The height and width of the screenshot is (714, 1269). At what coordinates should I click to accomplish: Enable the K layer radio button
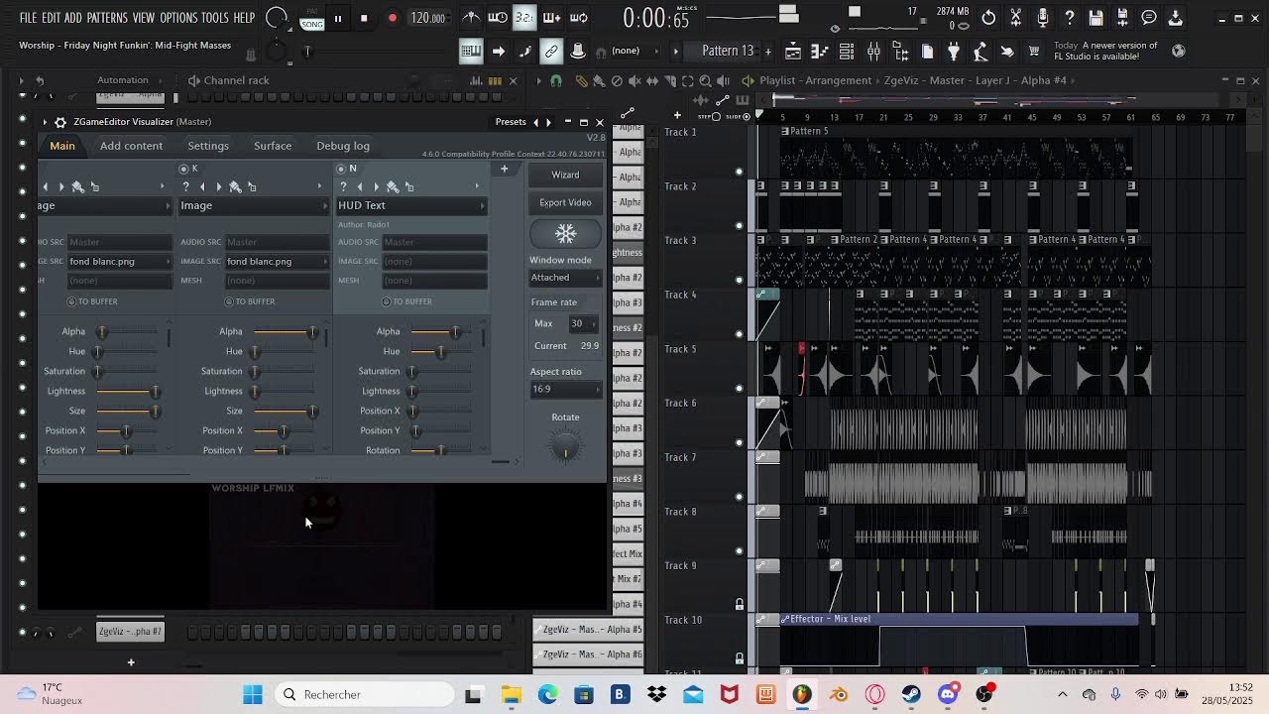(x=183, y=169)
